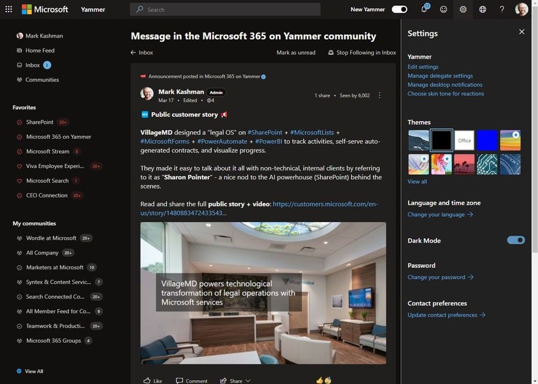This screenshot has height=384, width=538.
Task: Close the Settings panel
Action: (x=521, y=32)
